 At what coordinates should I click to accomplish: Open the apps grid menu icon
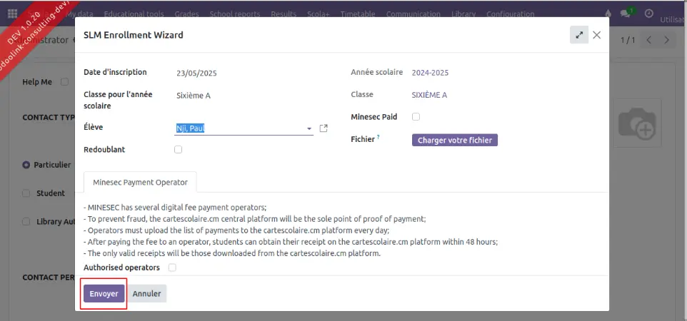(x=12, y=14)
